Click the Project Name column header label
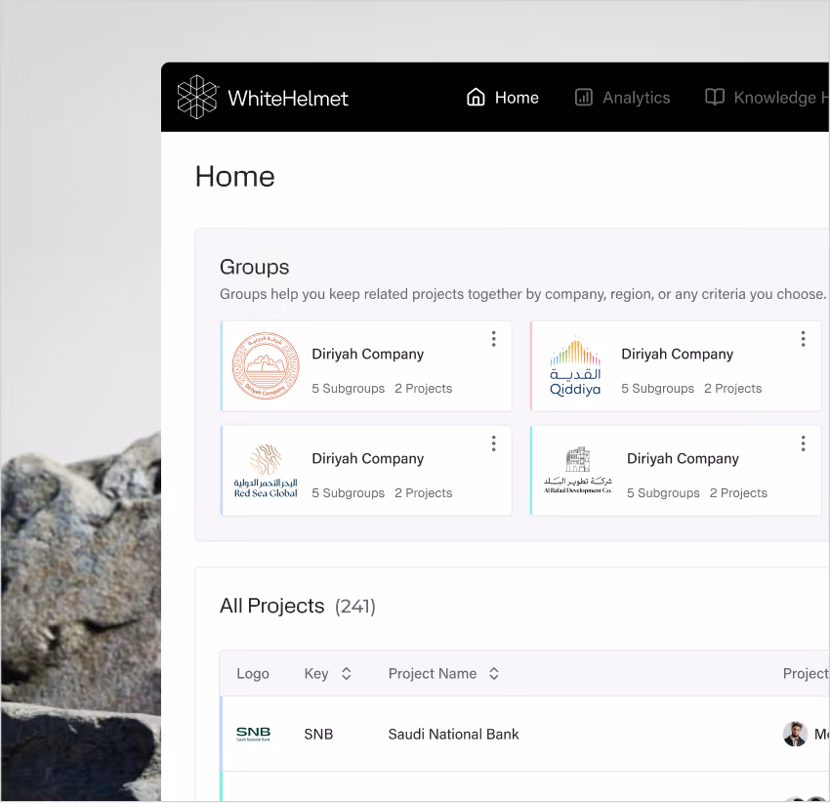The width and height of the screenshot is (830, 803). 432,674
